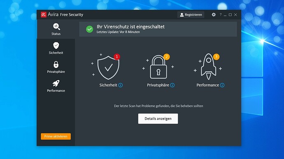Click the Avira logo in title bar
Screen dimensions: 284x159
point(44,15)
